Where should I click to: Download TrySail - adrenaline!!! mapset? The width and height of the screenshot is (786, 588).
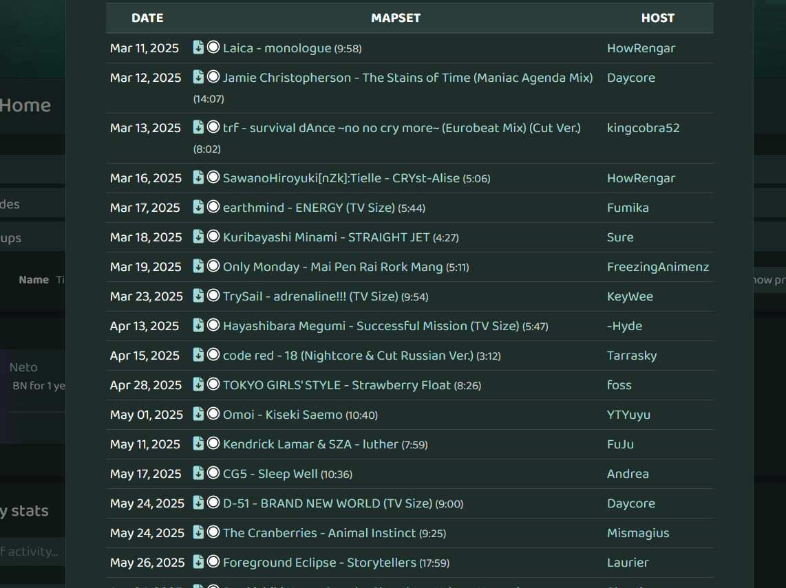pos(198,296)
